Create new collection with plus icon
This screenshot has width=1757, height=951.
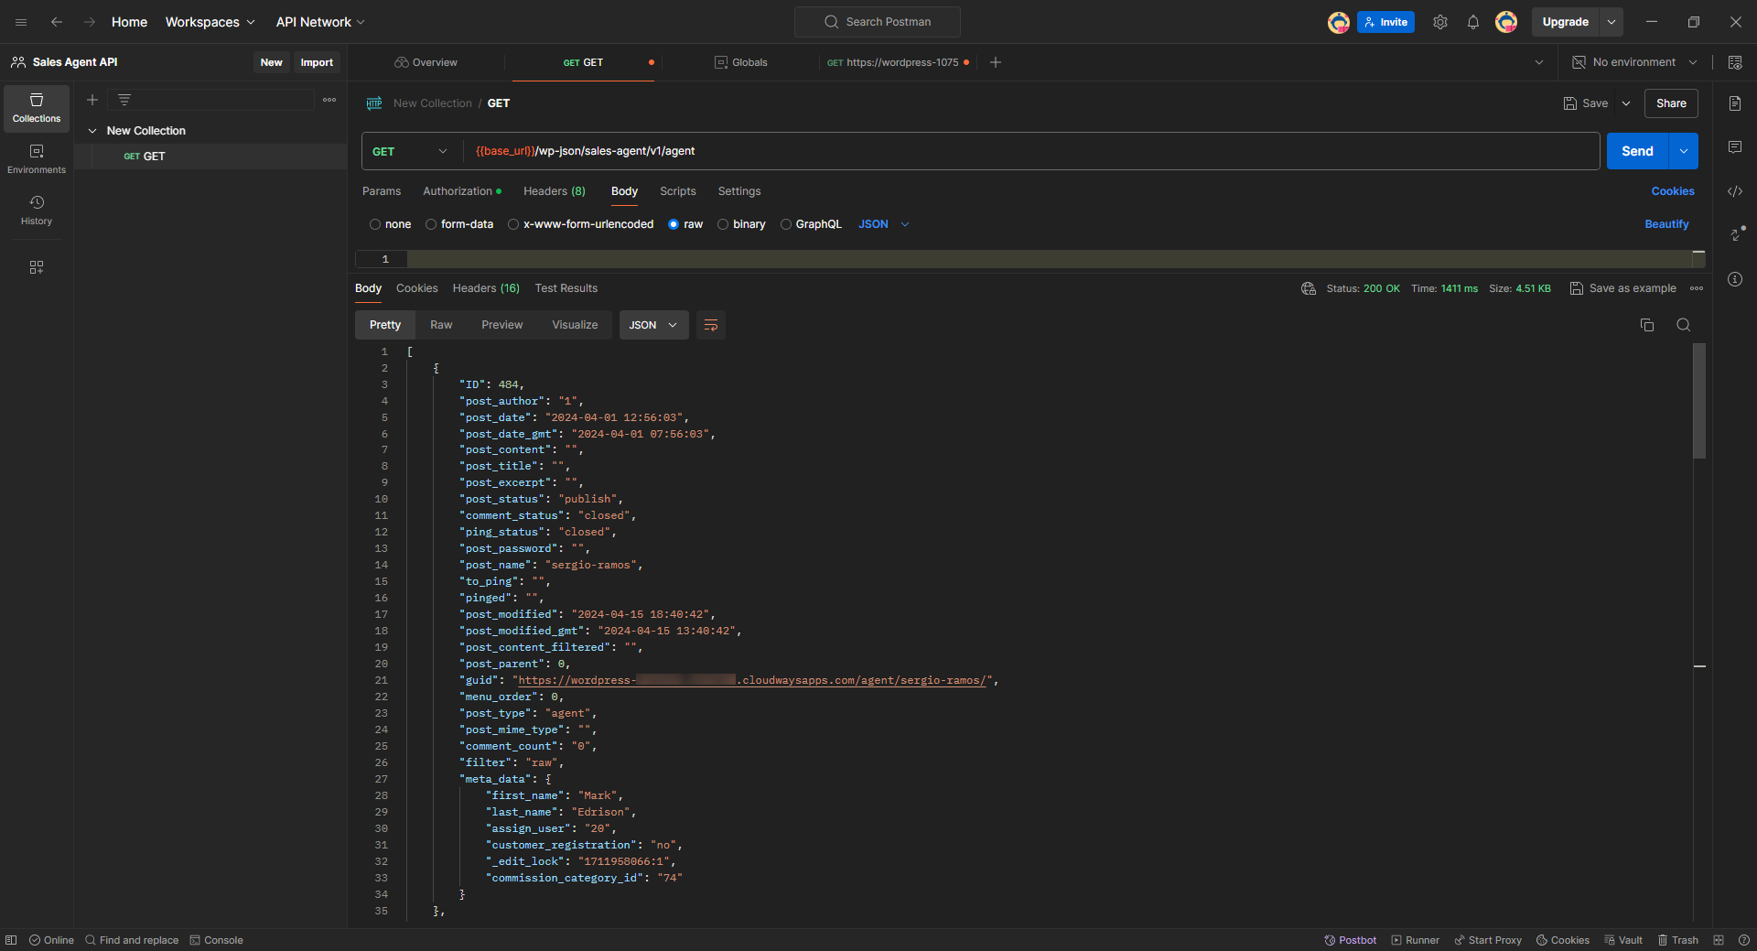[x=92, y=100]
